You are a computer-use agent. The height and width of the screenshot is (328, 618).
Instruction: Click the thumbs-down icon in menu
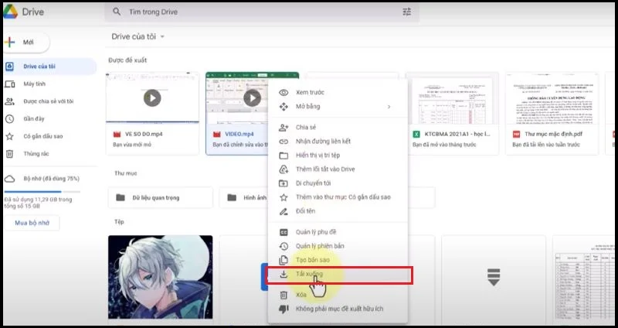[284, 309]
